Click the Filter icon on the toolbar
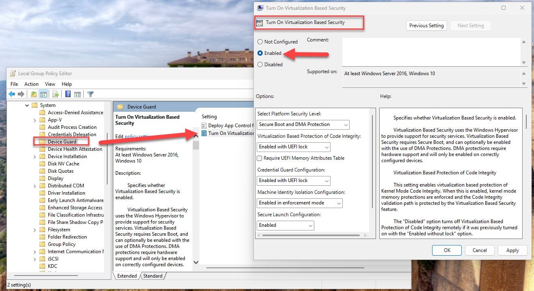 tap(90, 94)
